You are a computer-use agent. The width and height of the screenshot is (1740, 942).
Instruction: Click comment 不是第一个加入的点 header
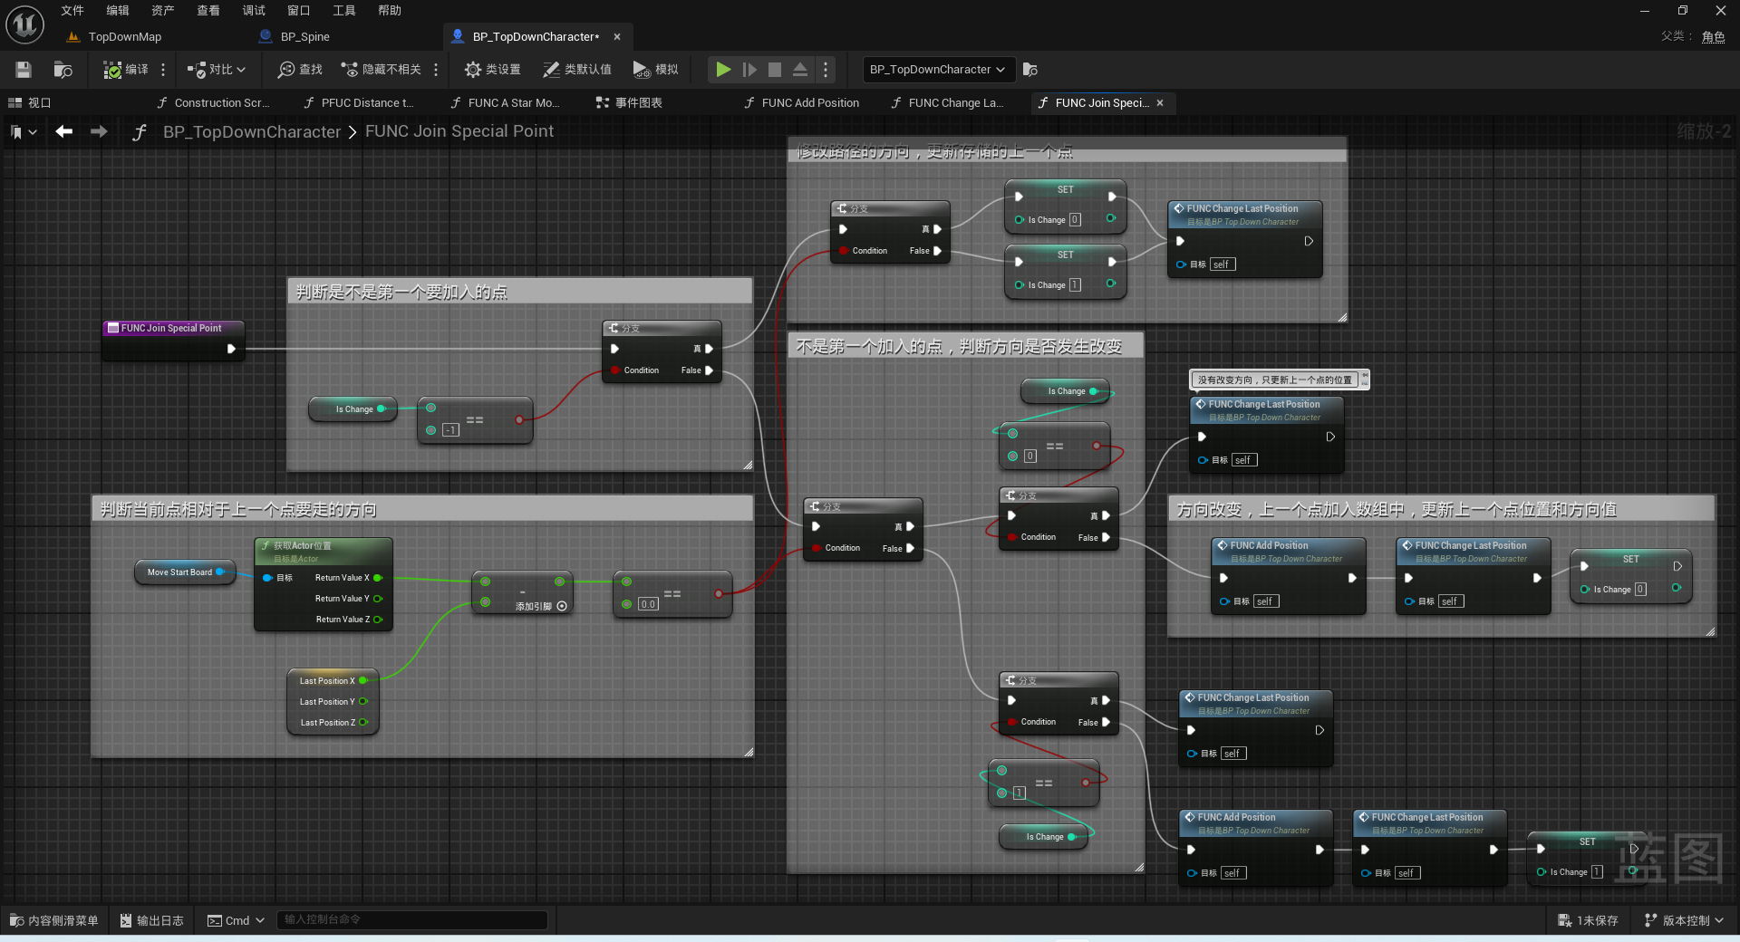[x=965, y=346]
